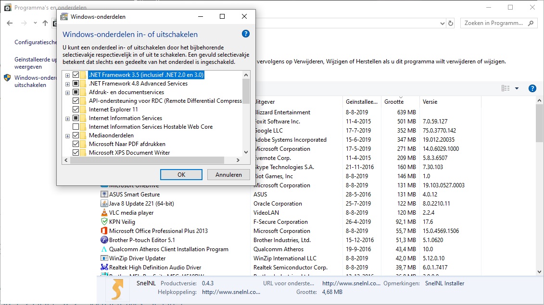Click the forward navigation arrow

pos(24,23)
